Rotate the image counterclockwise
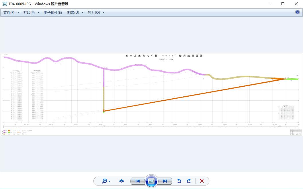Image resolution: width=303 pixels, height=189 pixels. click(x=179, y=181)
